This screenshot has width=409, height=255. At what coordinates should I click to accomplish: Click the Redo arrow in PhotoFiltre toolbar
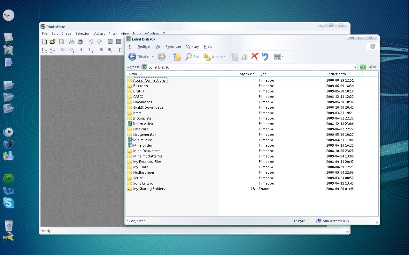99,41
